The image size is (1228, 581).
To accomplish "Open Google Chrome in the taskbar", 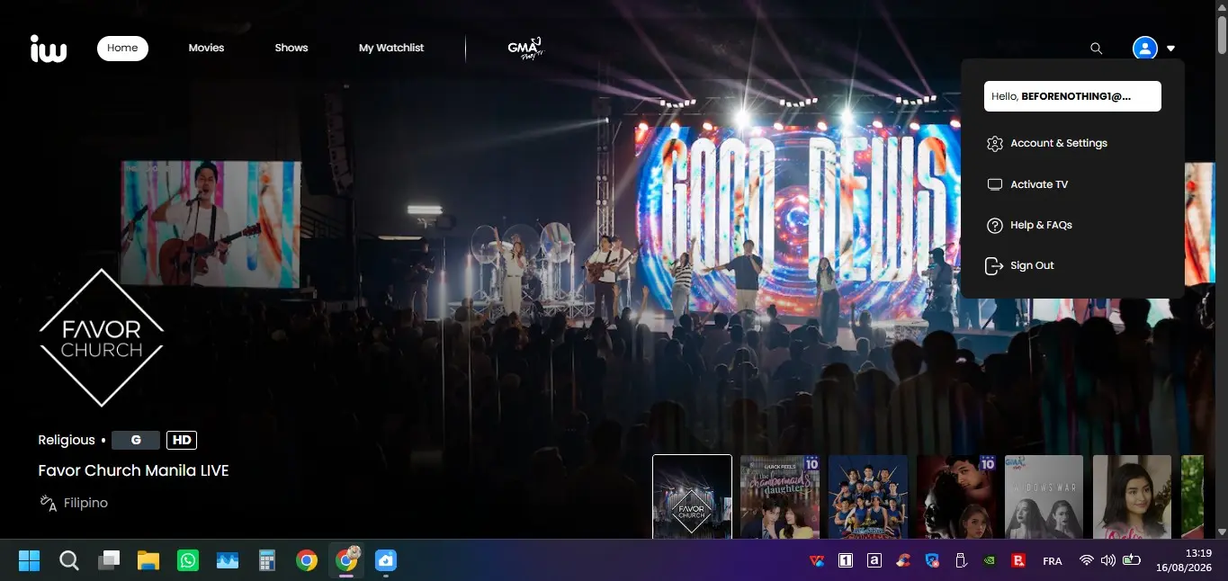I will point(307,561).
